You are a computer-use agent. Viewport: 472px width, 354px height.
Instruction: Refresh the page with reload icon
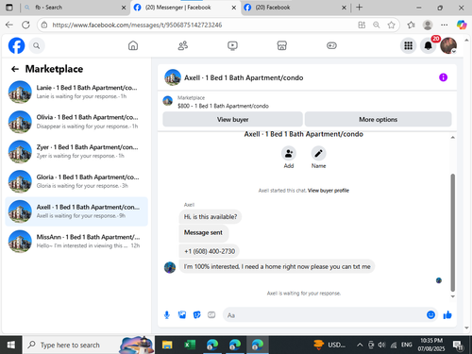(25, 25)
